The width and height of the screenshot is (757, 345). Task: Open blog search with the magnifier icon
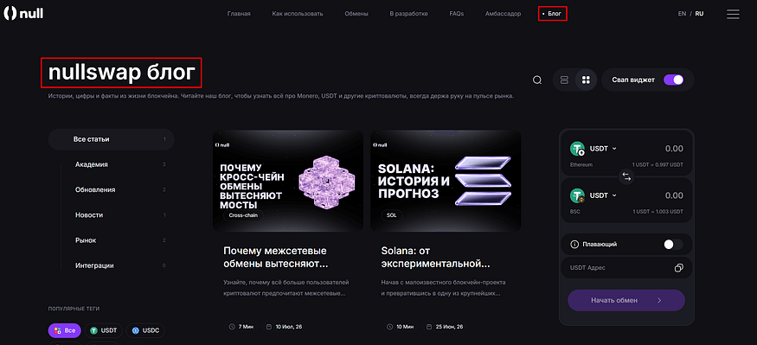coord(537,80)
